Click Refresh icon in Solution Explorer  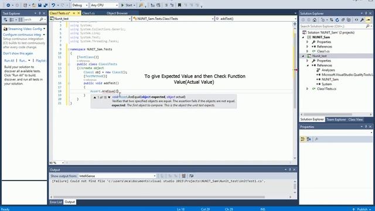337,20
